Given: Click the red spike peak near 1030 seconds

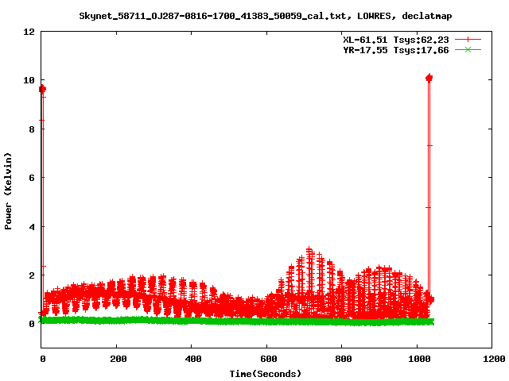Looking at the screenshot, I should pos(429,78).
